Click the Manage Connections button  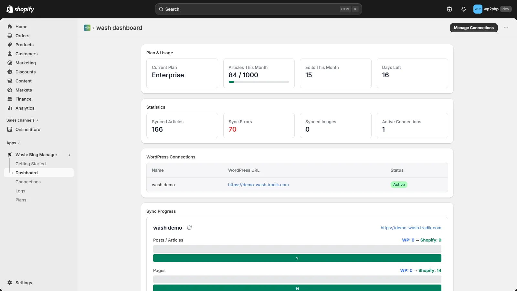click(x=474, y=28)
